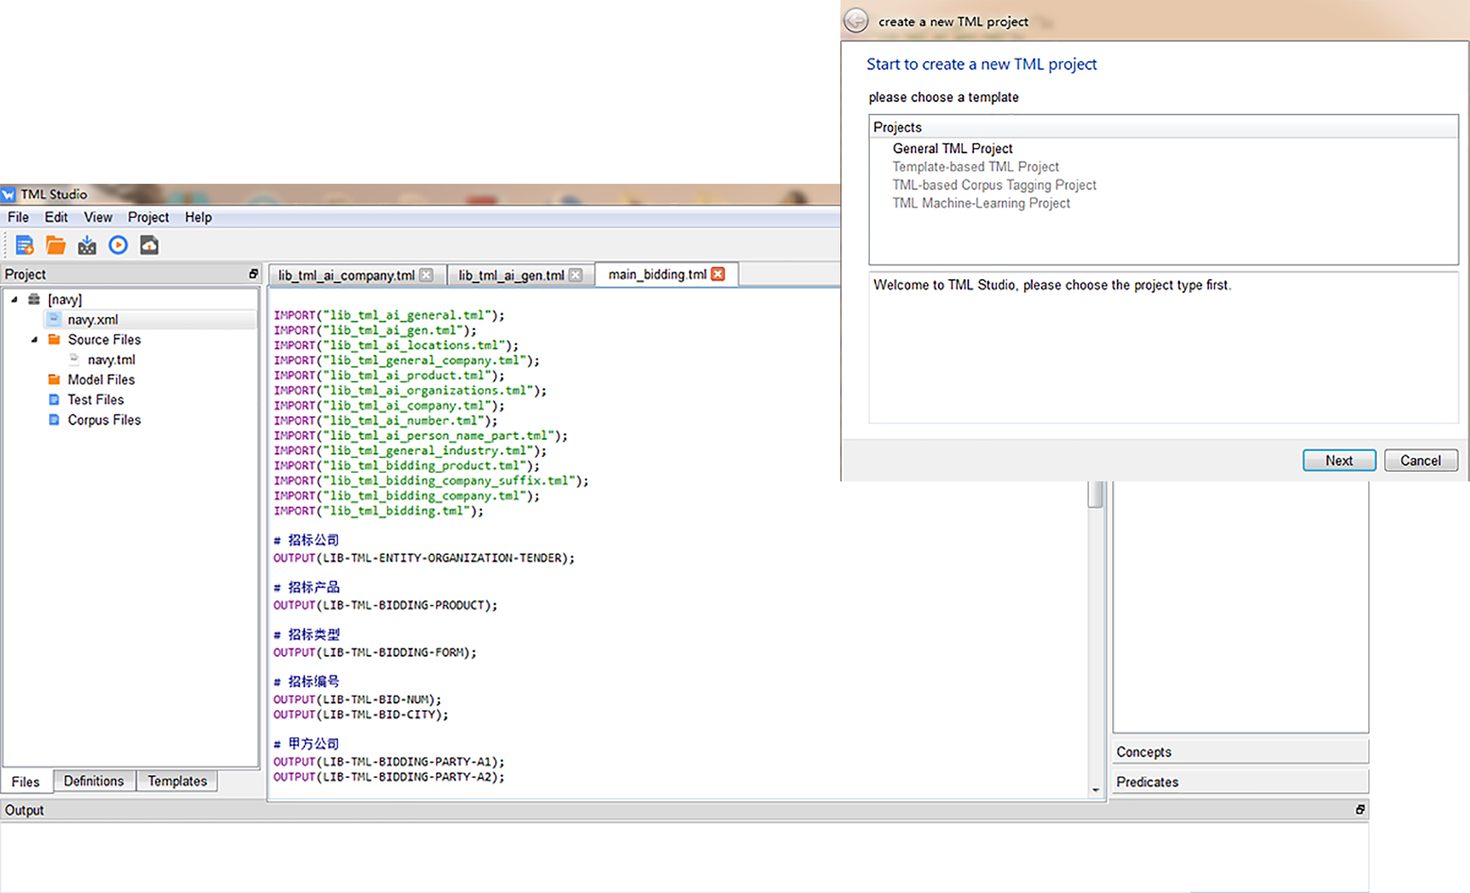
Task: Click the OUTPUT LIB-TML-BID-NUM line
Action: pyautogui.click(x=357, y=699)
